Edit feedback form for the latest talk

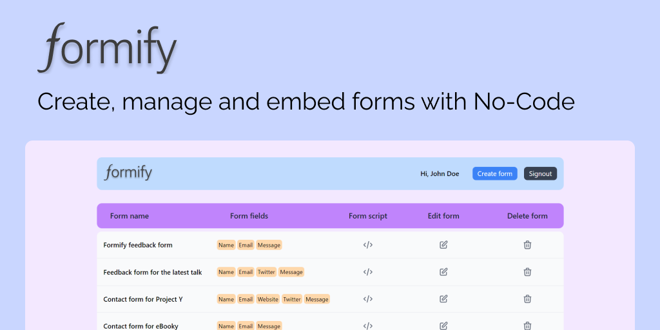point(443,272)
